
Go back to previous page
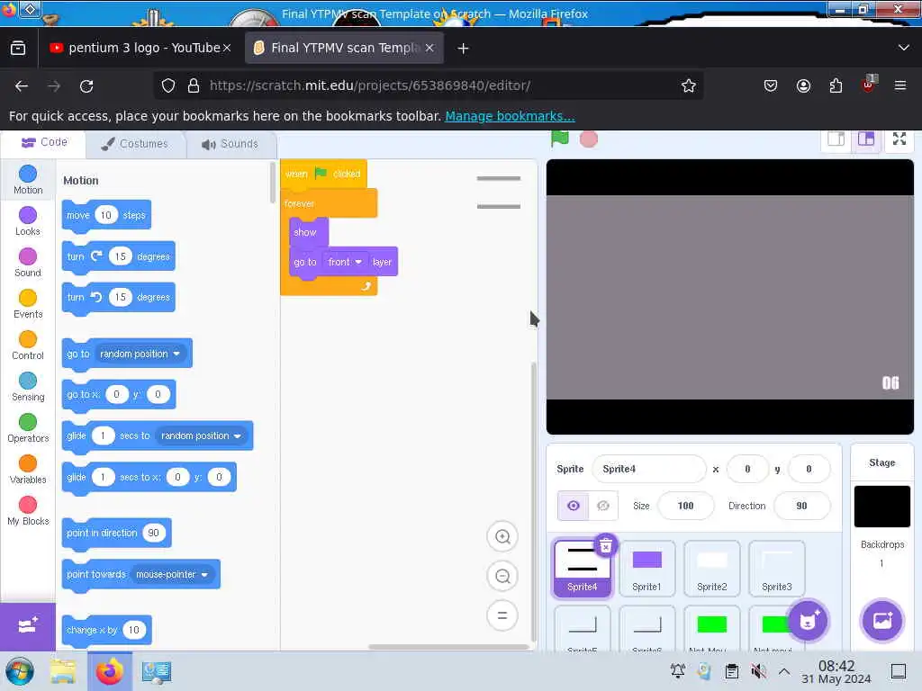coord(22,85)
